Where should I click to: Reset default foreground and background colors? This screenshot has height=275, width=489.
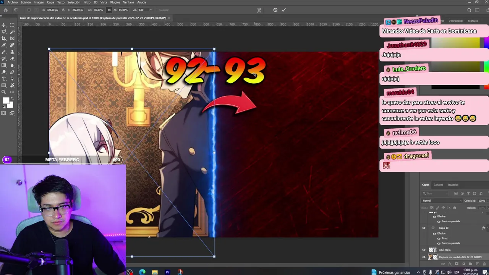coord(4,107)
